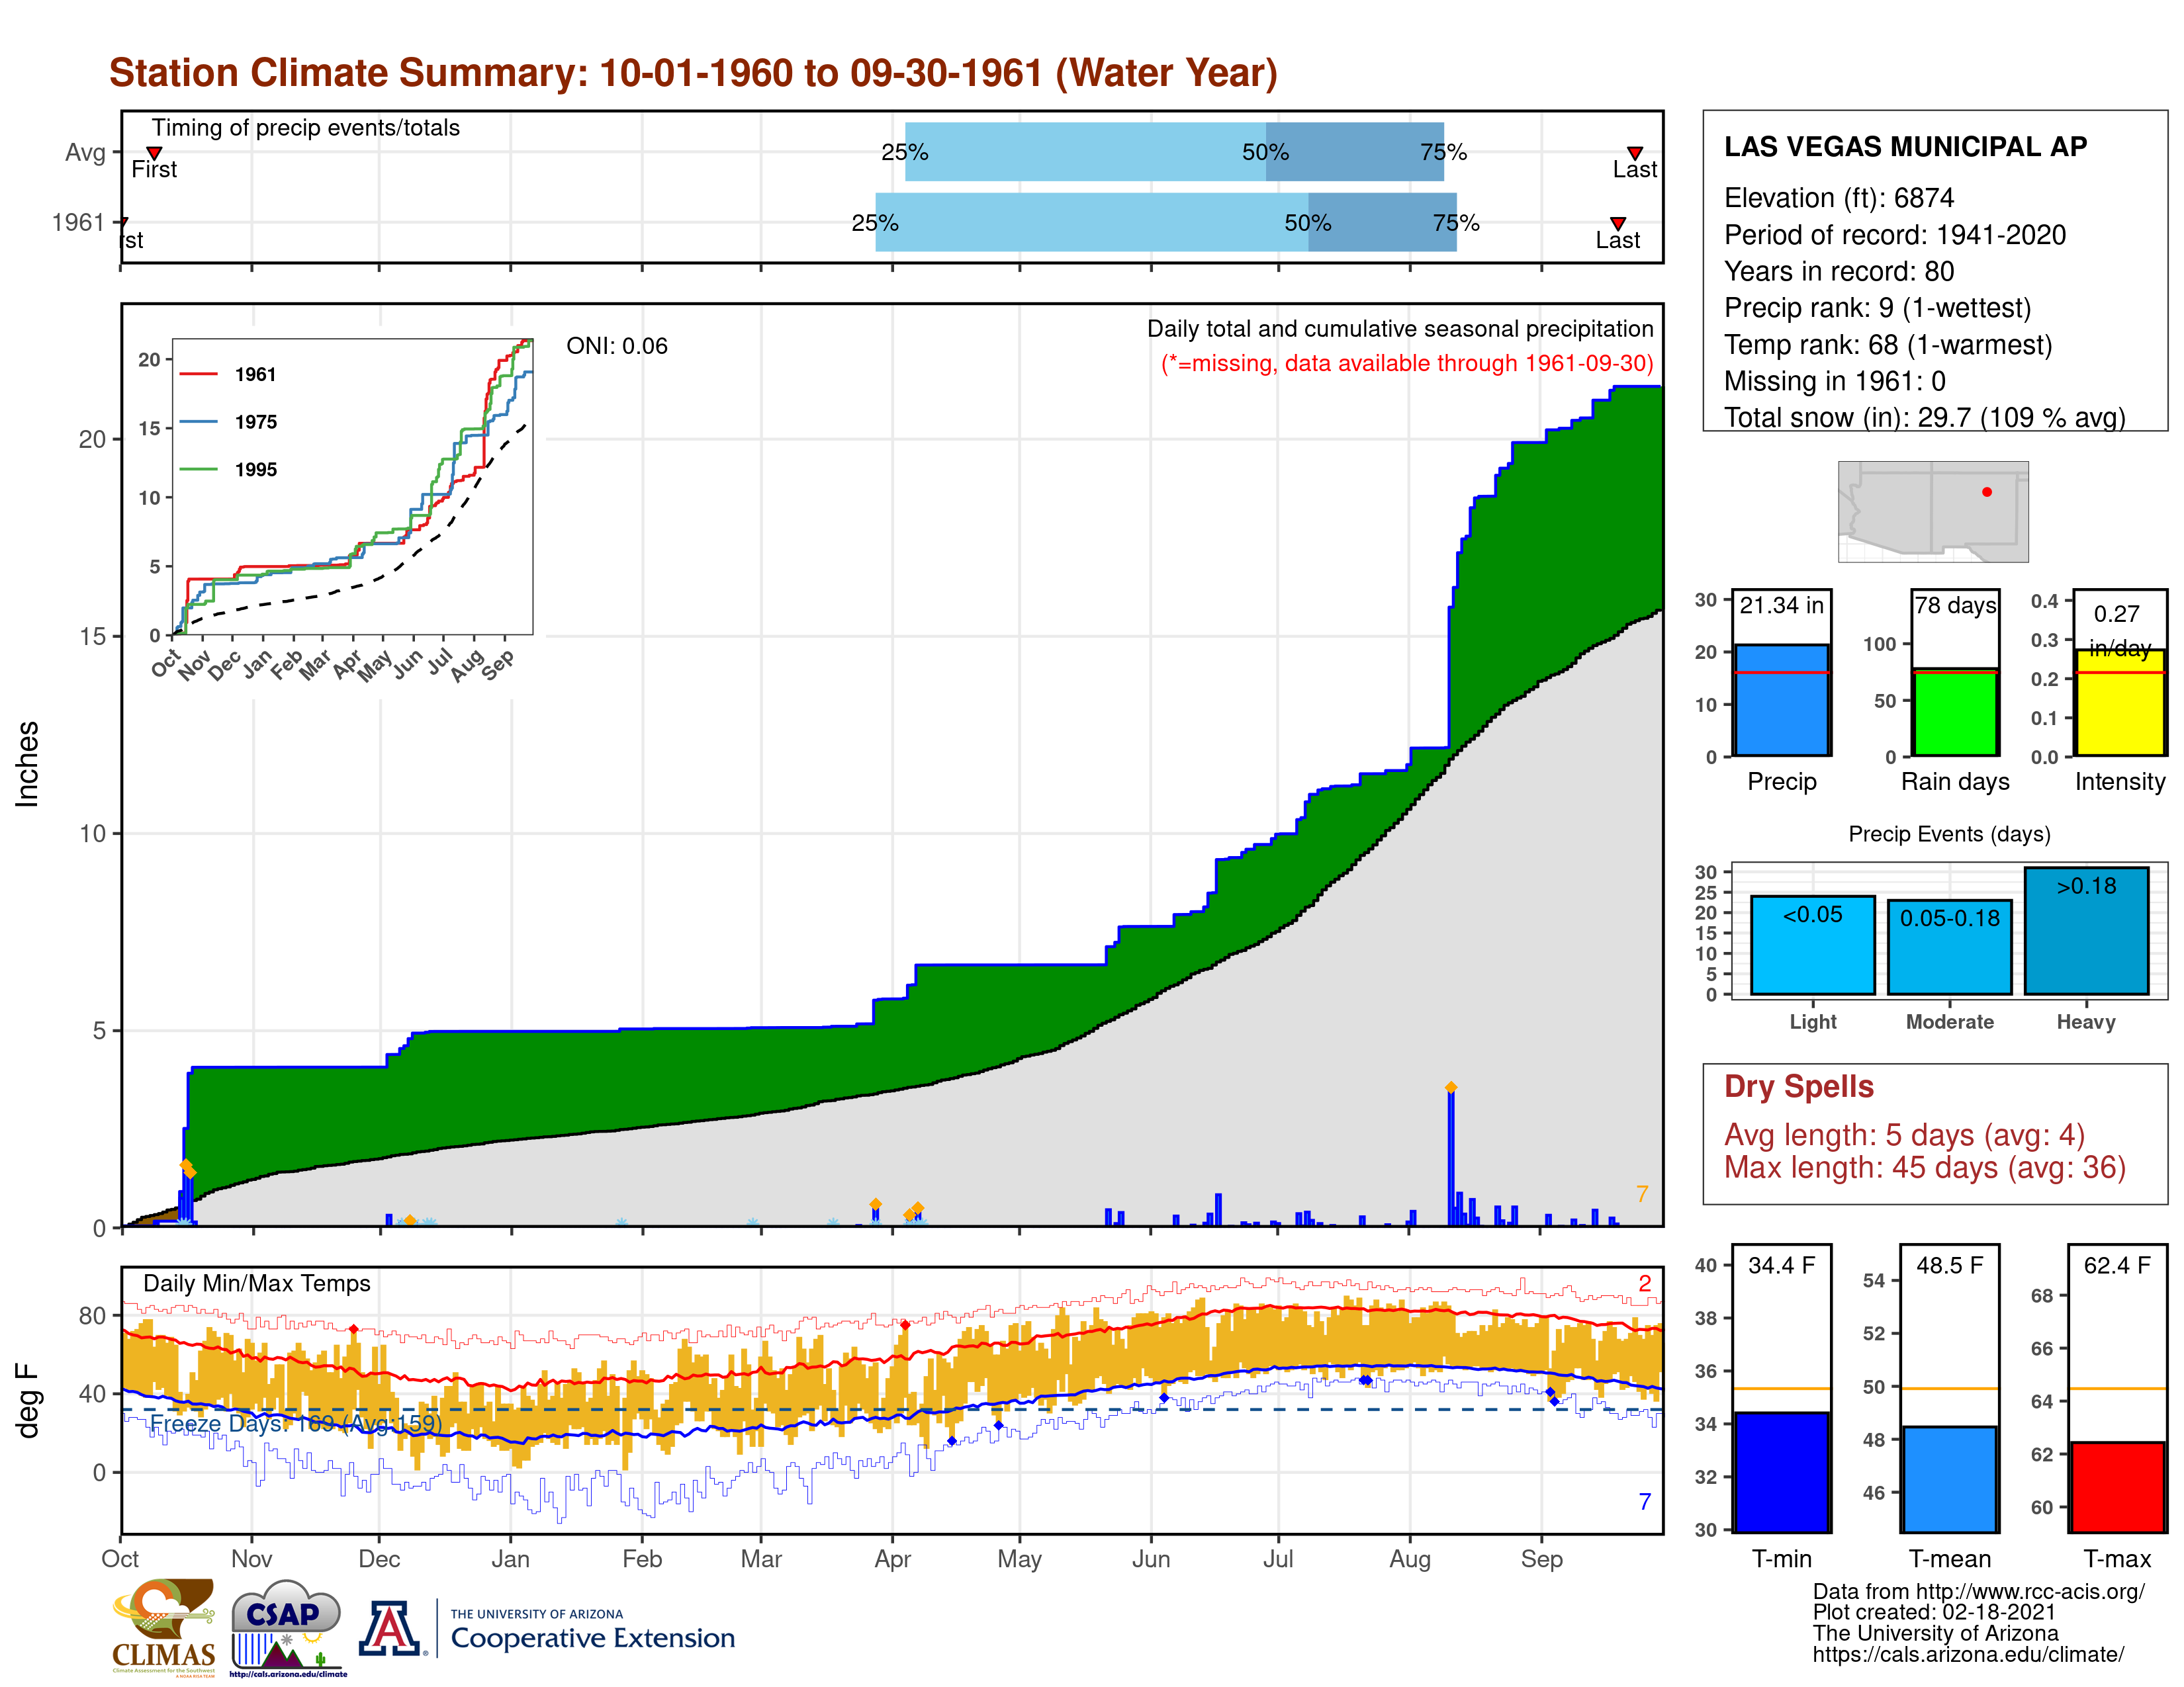Click the Avg 'First' red triangle marker
The width and height of the screenshot is (2184, 1687).
coord(154,153)
